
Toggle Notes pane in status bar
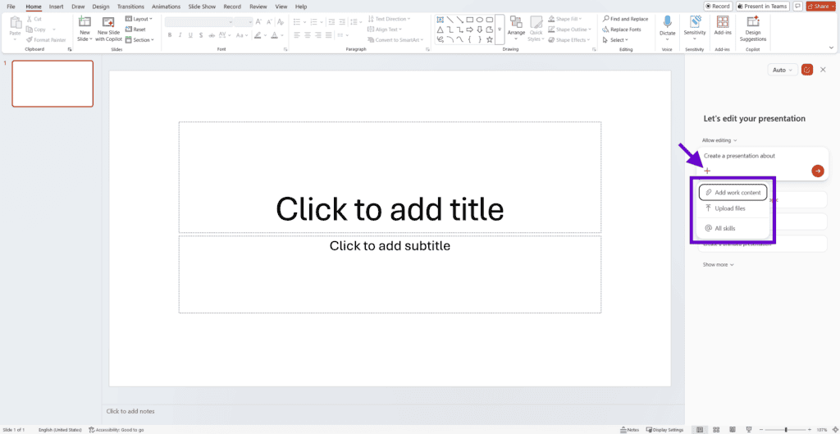(629, 430)
